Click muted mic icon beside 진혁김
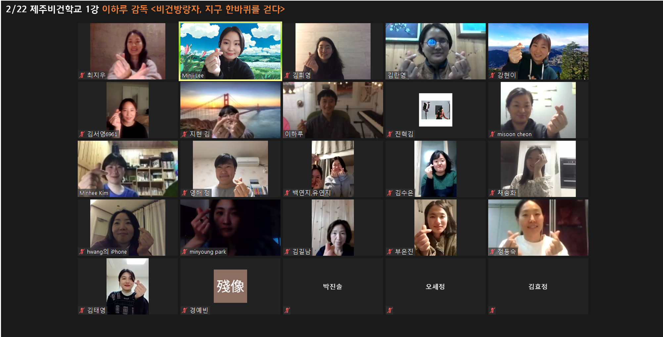The image size is (663, 337). [x=390, y=134]
